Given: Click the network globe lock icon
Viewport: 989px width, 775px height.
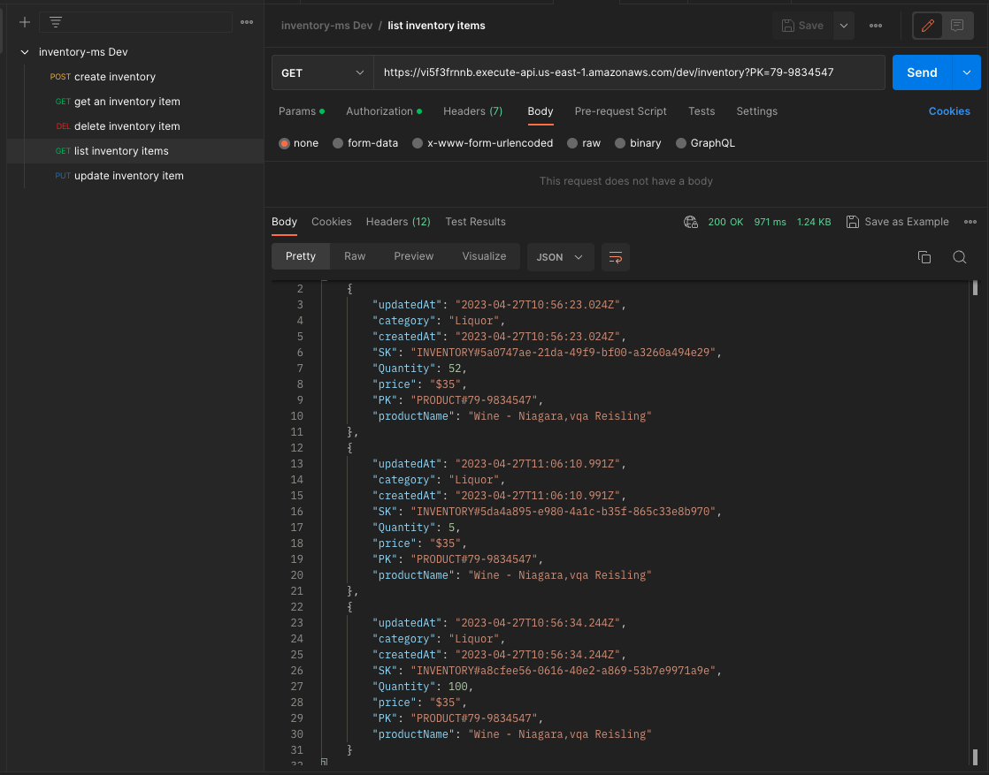Looking at the screenshot, I should (691, 222).
